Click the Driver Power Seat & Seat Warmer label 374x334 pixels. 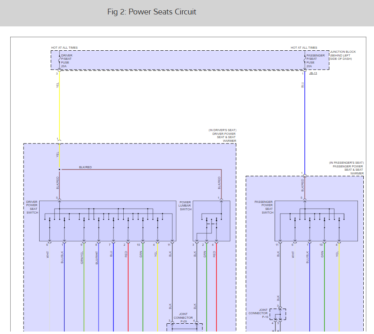[x=224, y=135]
